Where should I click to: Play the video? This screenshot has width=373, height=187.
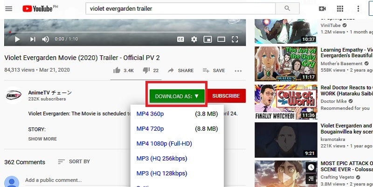pos(17,39)
